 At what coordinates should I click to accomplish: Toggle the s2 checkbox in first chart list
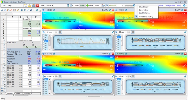pyautogui.click(x=44, y=39)
